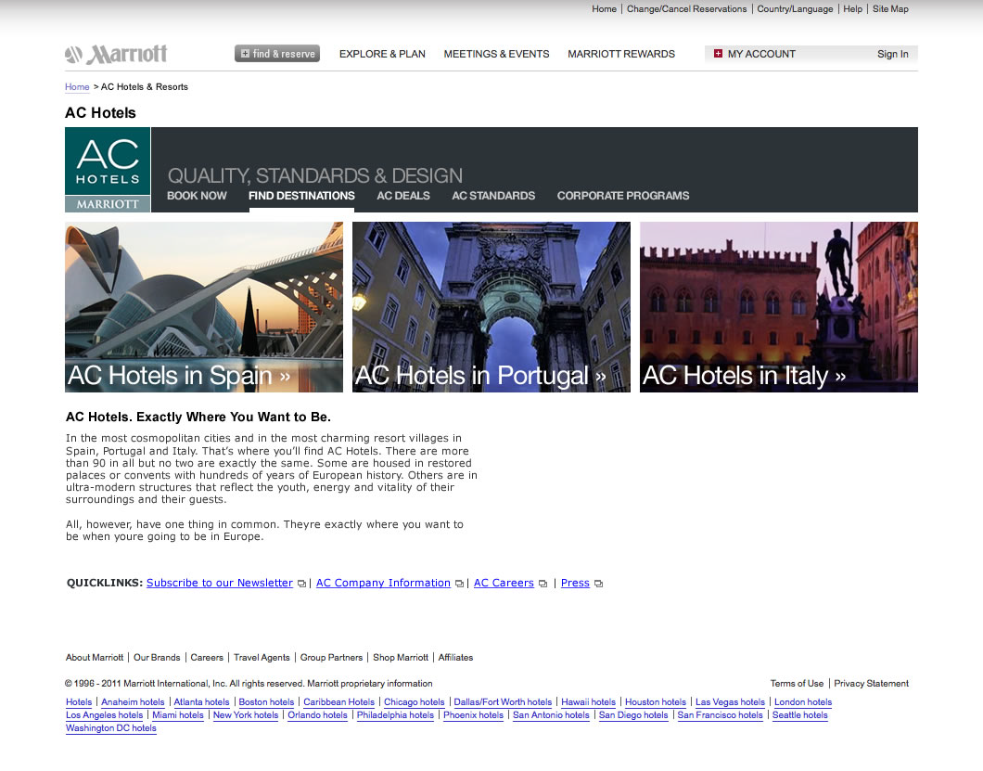Open the Privacy Statement link

point(871,684)
